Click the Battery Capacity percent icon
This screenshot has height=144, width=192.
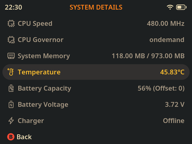pyautogui.click(x=11, y=88)
